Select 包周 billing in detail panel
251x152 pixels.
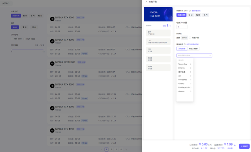pos(198,15)
